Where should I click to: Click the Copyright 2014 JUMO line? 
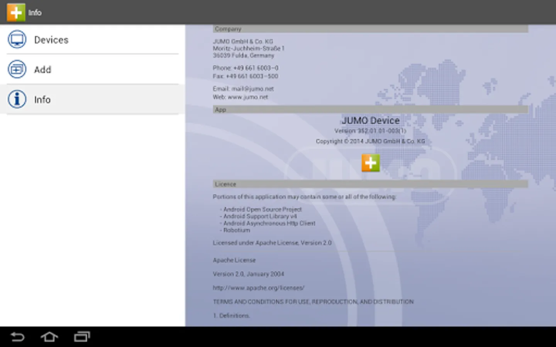(370, 141)
